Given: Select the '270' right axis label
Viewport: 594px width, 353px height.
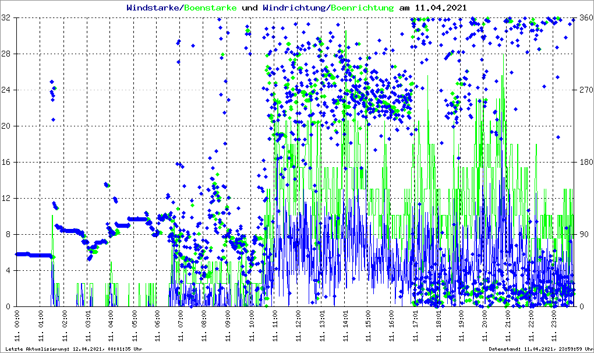Looking at the screenshot, I should [x=584, y=90].
